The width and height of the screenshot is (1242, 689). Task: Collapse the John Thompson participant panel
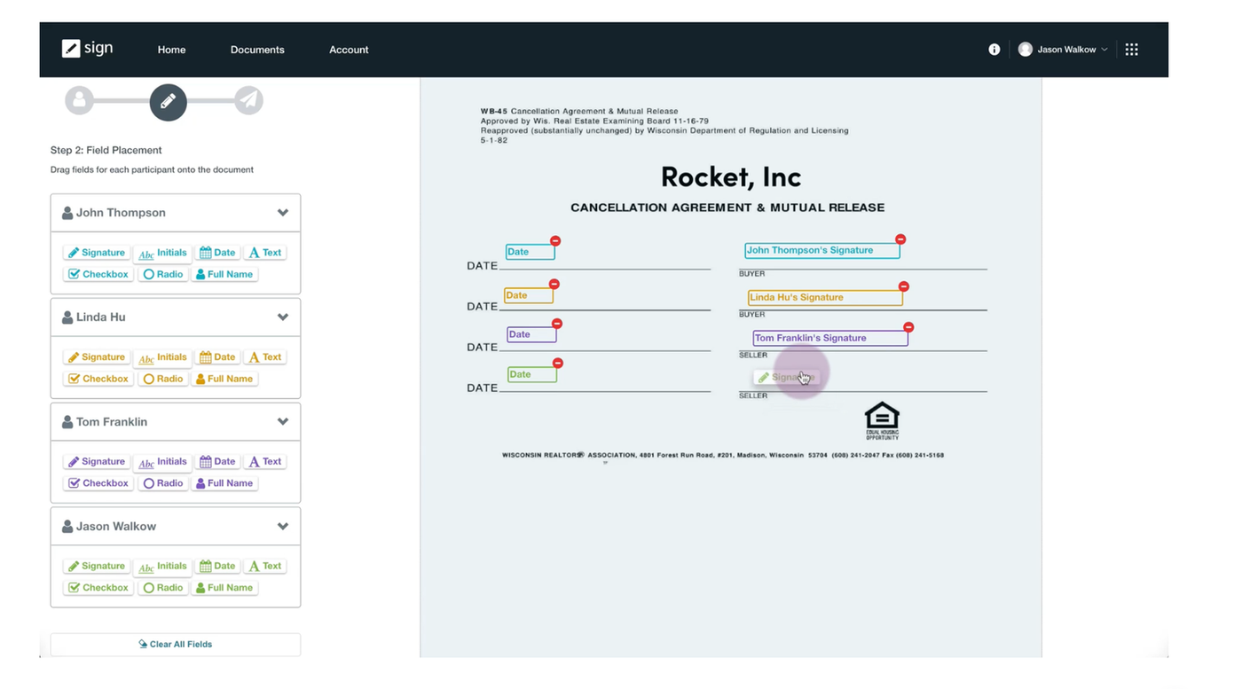click(x=283, y=212)
